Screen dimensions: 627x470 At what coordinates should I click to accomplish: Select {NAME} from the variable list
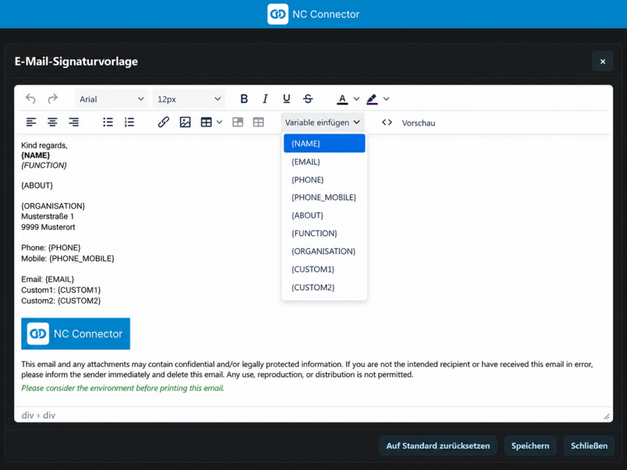325,143
